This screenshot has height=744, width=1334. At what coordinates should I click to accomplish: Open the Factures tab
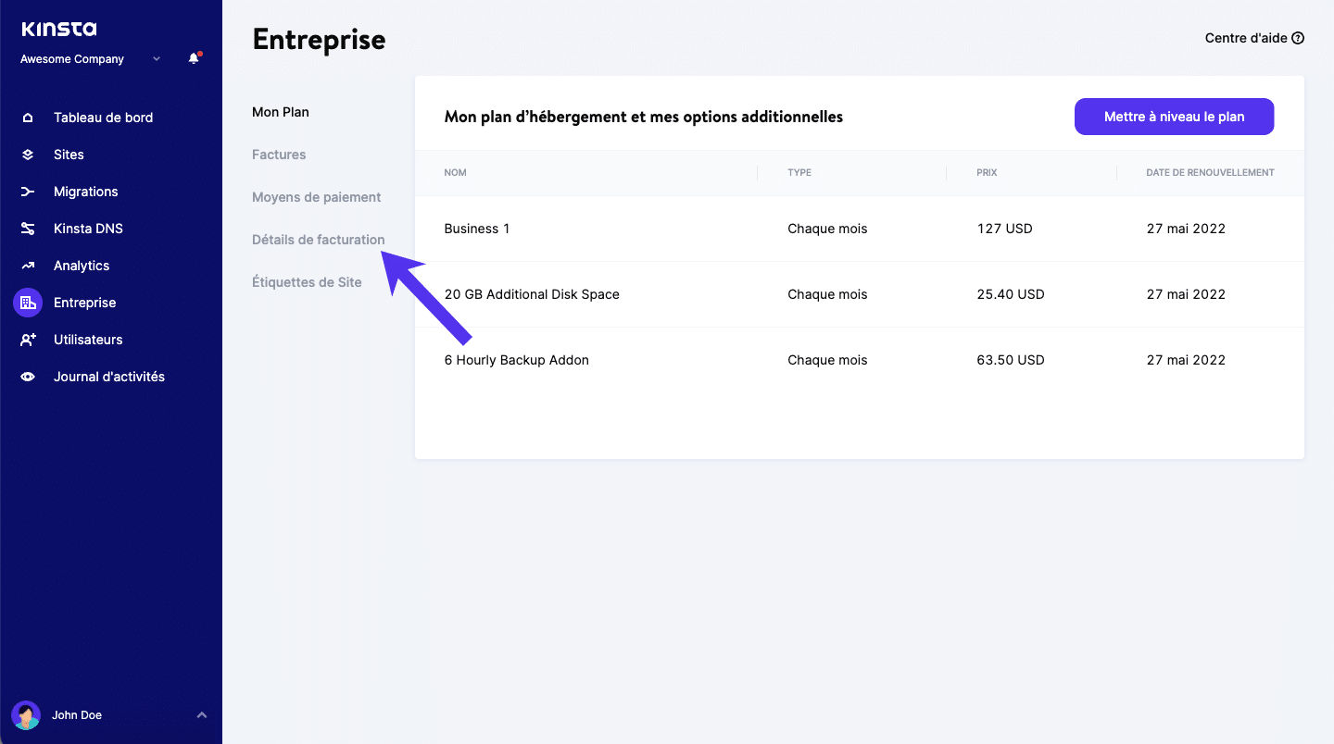279,155
